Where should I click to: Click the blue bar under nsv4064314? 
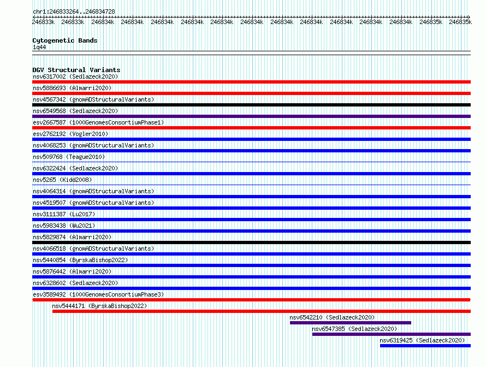[251, 197]
